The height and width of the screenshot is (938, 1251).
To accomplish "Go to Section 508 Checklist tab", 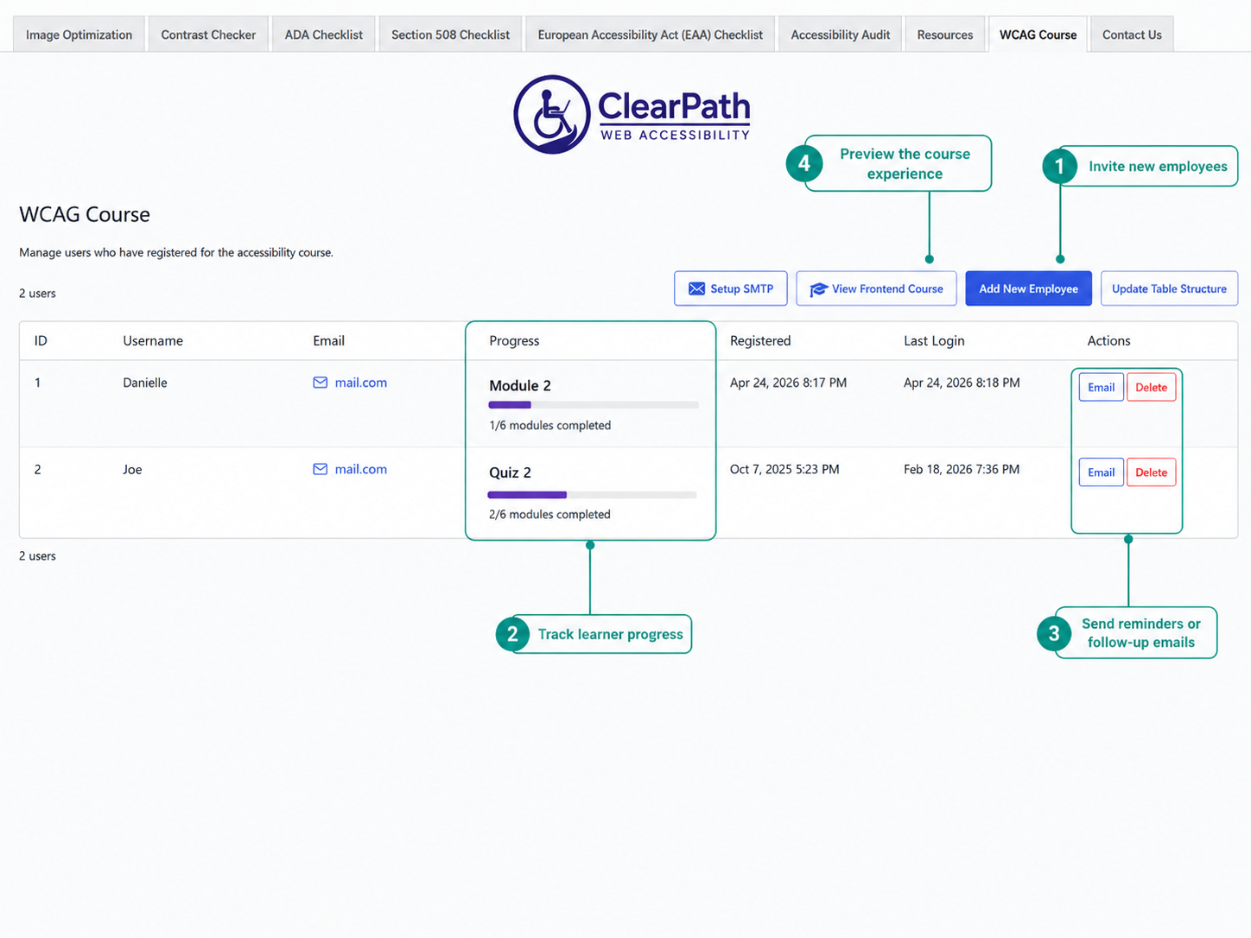I will click(x=450, y=35).
